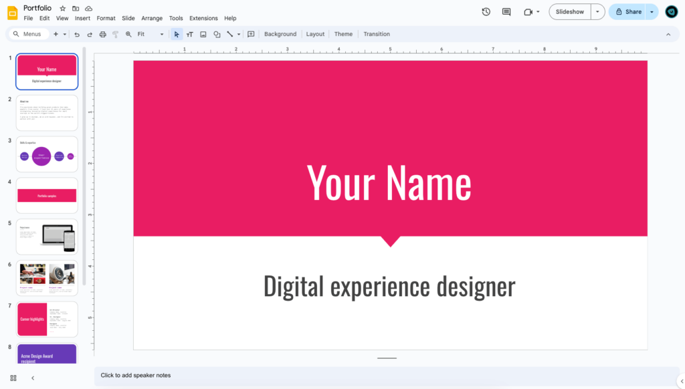
Task: Select the Shape tool icon
Action: tap(217, 34)
